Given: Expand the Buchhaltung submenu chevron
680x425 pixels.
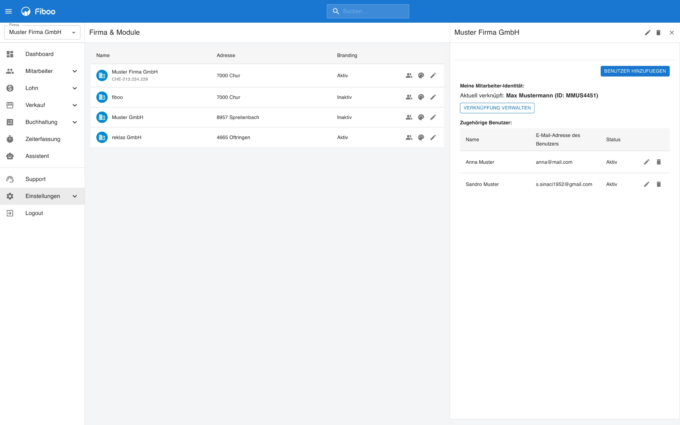Looking at the screenshot, I should pos(75,122).
